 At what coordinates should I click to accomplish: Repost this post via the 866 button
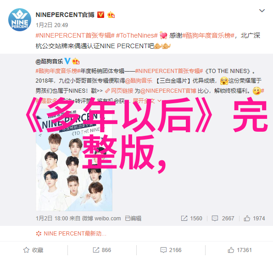(x=102, y=250)
